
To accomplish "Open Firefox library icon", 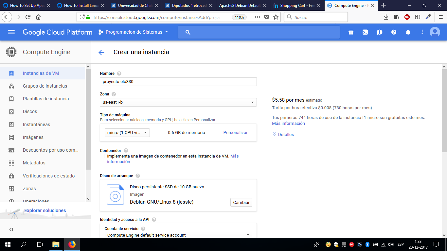I will coord(397,17).
